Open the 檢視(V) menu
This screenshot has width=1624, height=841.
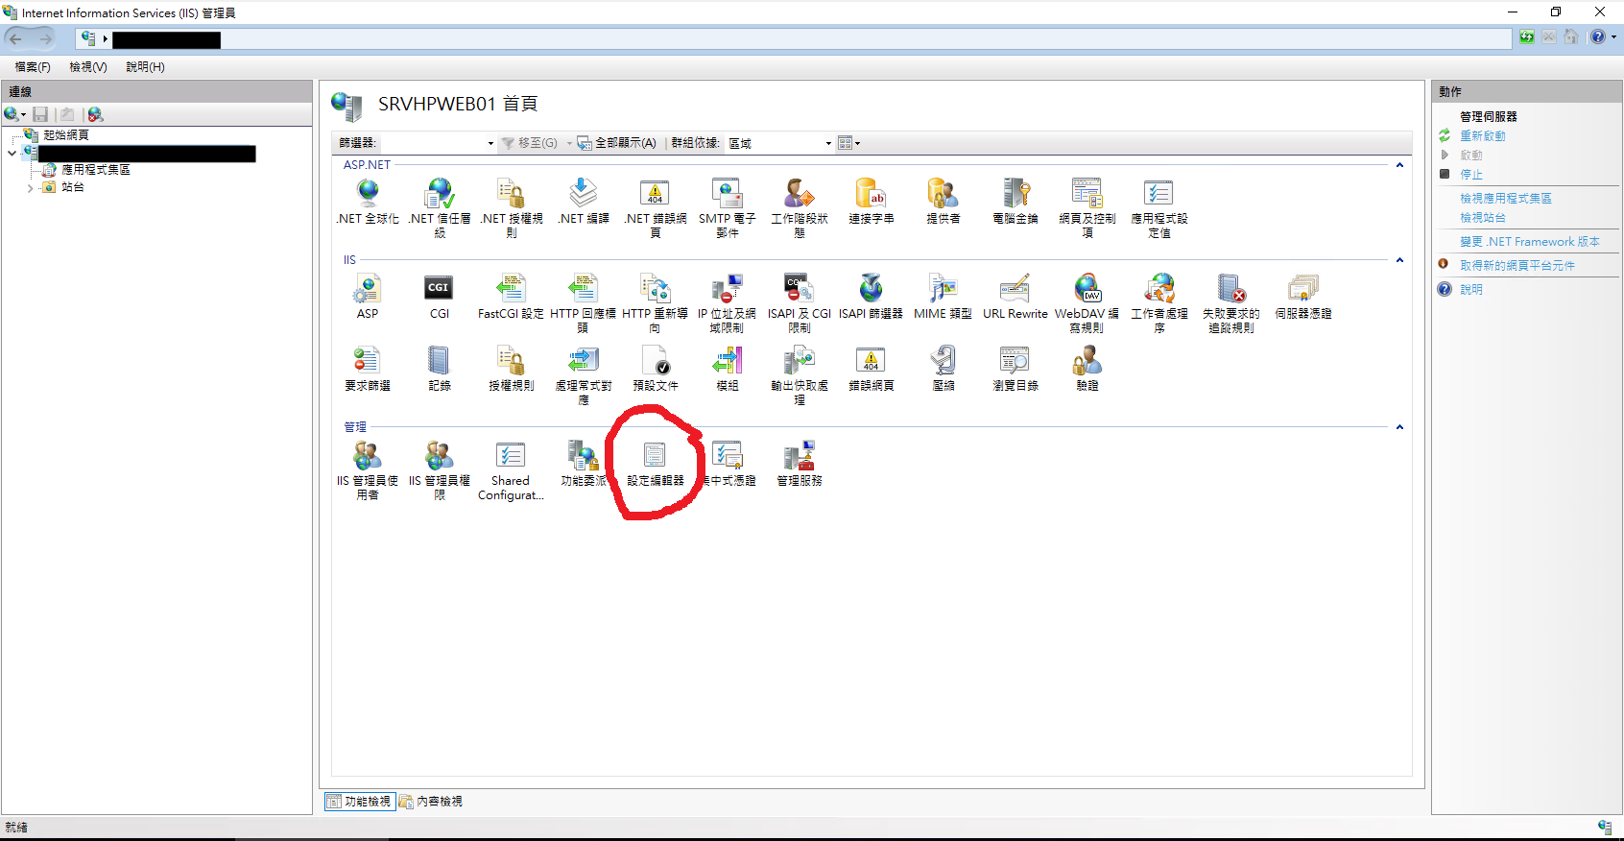coord(88,67)
